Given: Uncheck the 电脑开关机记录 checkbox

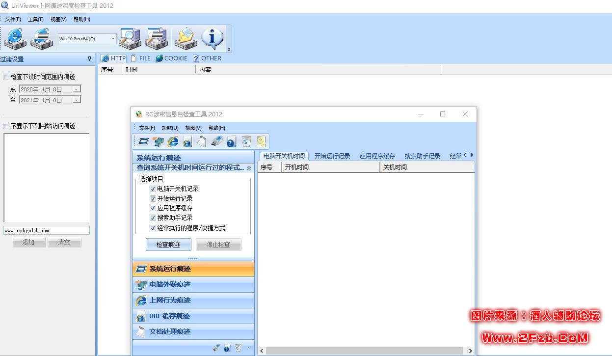Looking at the screenshot, I should coord(153,189).
